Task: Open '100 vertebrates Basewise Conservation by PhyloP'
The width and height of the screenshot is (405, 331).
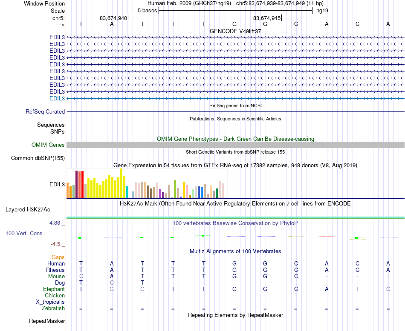Action: 235,223
